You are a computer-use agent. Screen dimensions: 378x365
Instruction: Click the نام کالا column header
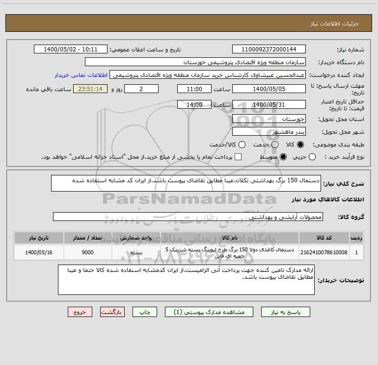[230, 238]
